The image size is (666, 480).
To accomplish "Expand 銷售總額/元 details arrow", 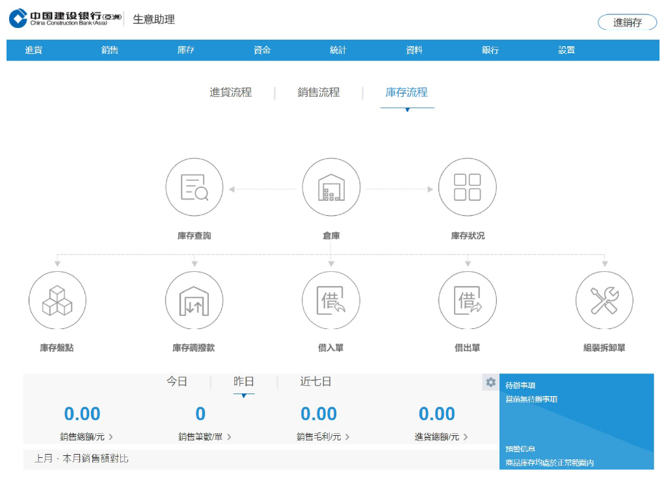I will click(x=111, y=436).
